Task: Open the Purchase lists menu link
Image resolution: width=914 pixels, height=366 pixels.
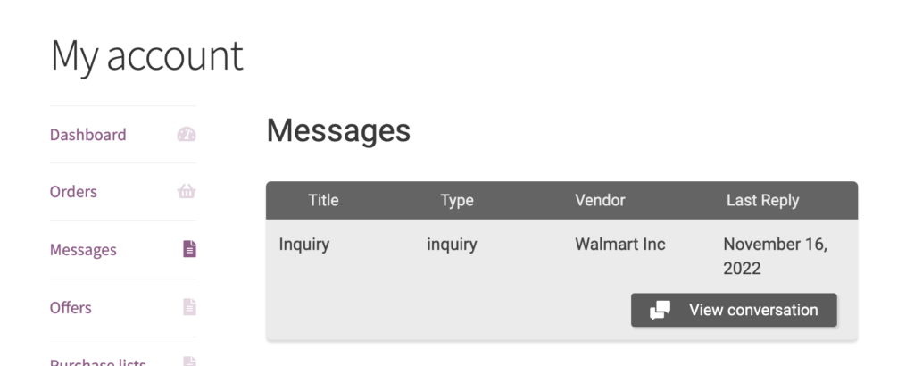Action: 97,362
